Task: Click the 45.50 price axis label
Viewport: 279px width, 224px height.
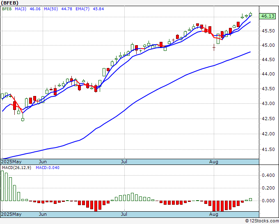Action: click(x=268, y=31)
